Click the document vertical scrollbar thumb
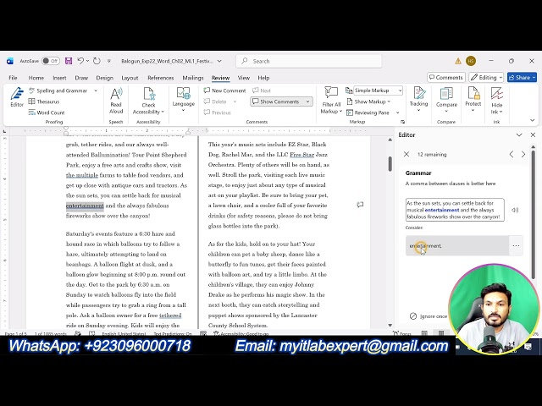This screenshot has width=542, height=406. [390, 163]
